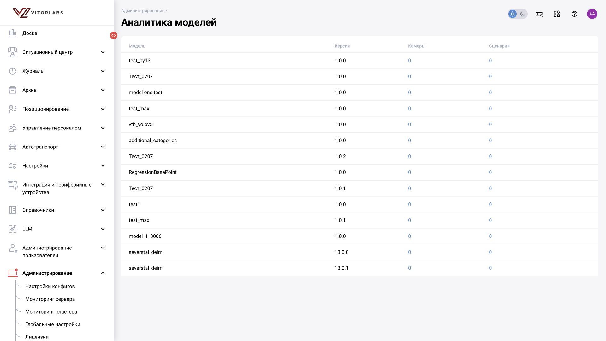Collapse the sidebar with red arrows button
Viewport: 606px width, 341px height.
[114, 35]
